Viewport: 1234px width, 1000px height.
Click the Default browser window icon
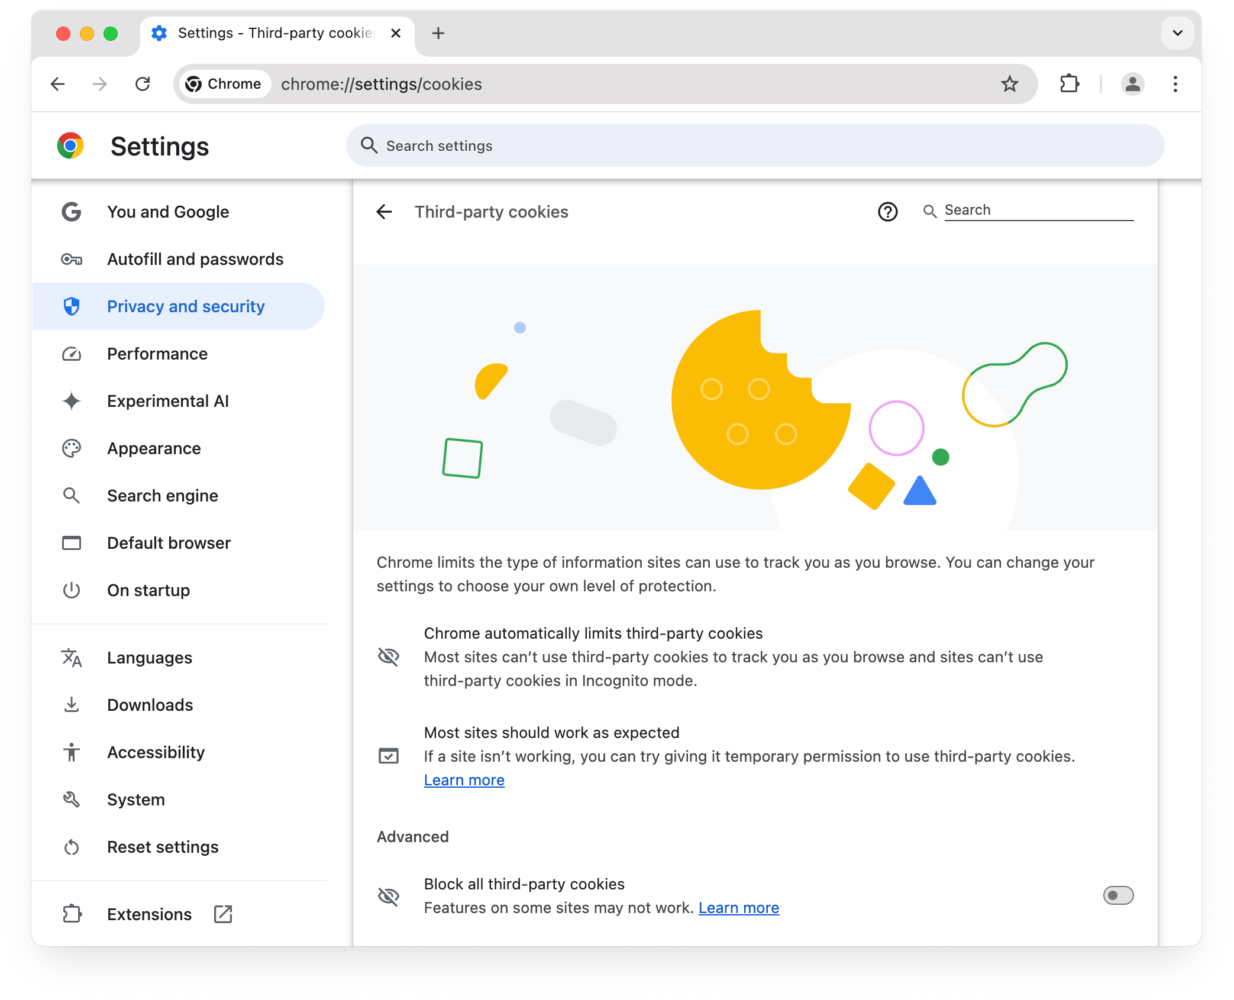(73, 542)
